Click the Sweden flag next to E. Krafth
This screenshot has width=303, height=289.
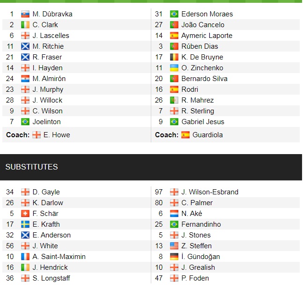point(25,224)
